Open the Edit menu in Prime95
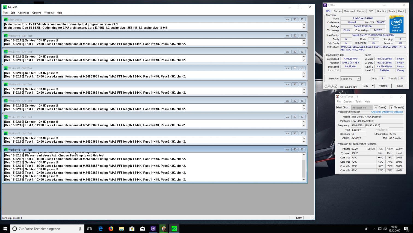This screenshot has height=233, width=413. click(13, 13)
